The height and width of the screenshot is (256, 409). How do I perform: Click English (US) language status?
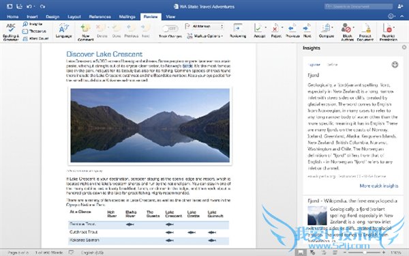[92, 253]
